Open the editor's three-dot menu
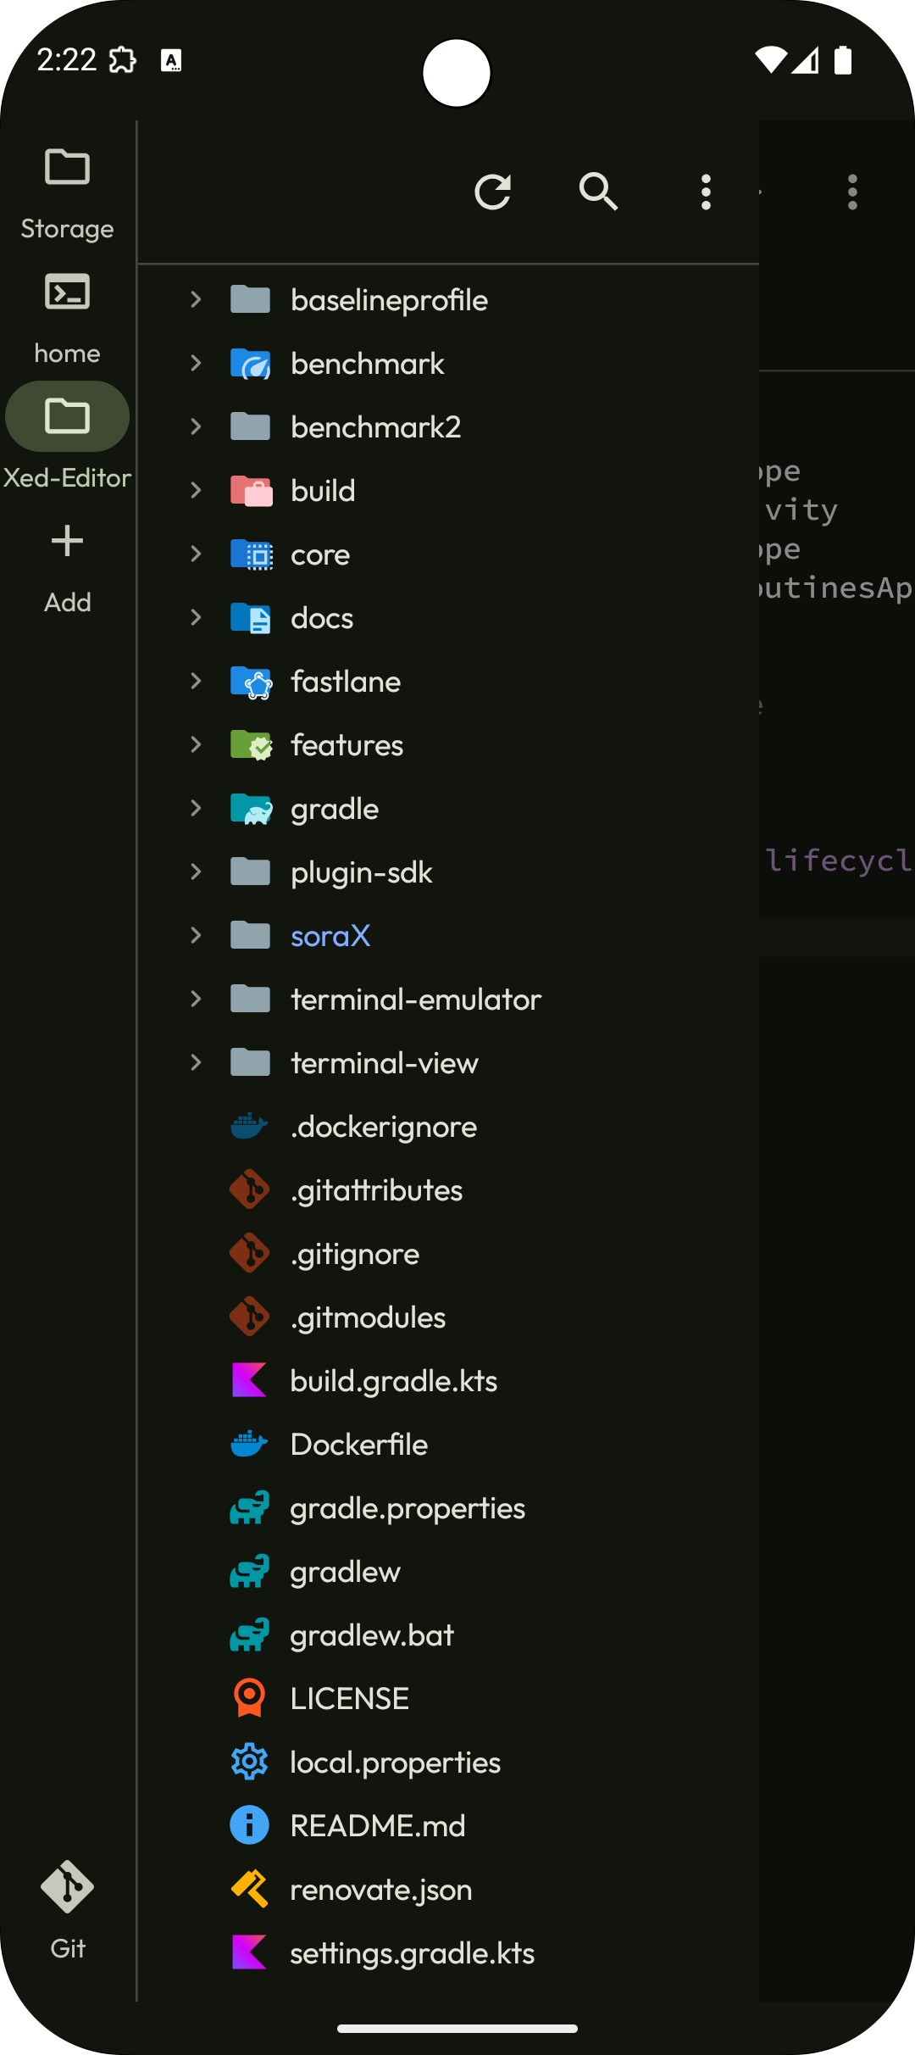 tap(852, 192)
